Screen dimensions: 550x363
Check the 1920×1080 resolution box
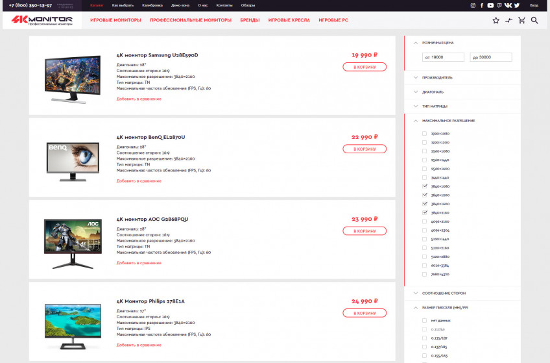[424, 133]
